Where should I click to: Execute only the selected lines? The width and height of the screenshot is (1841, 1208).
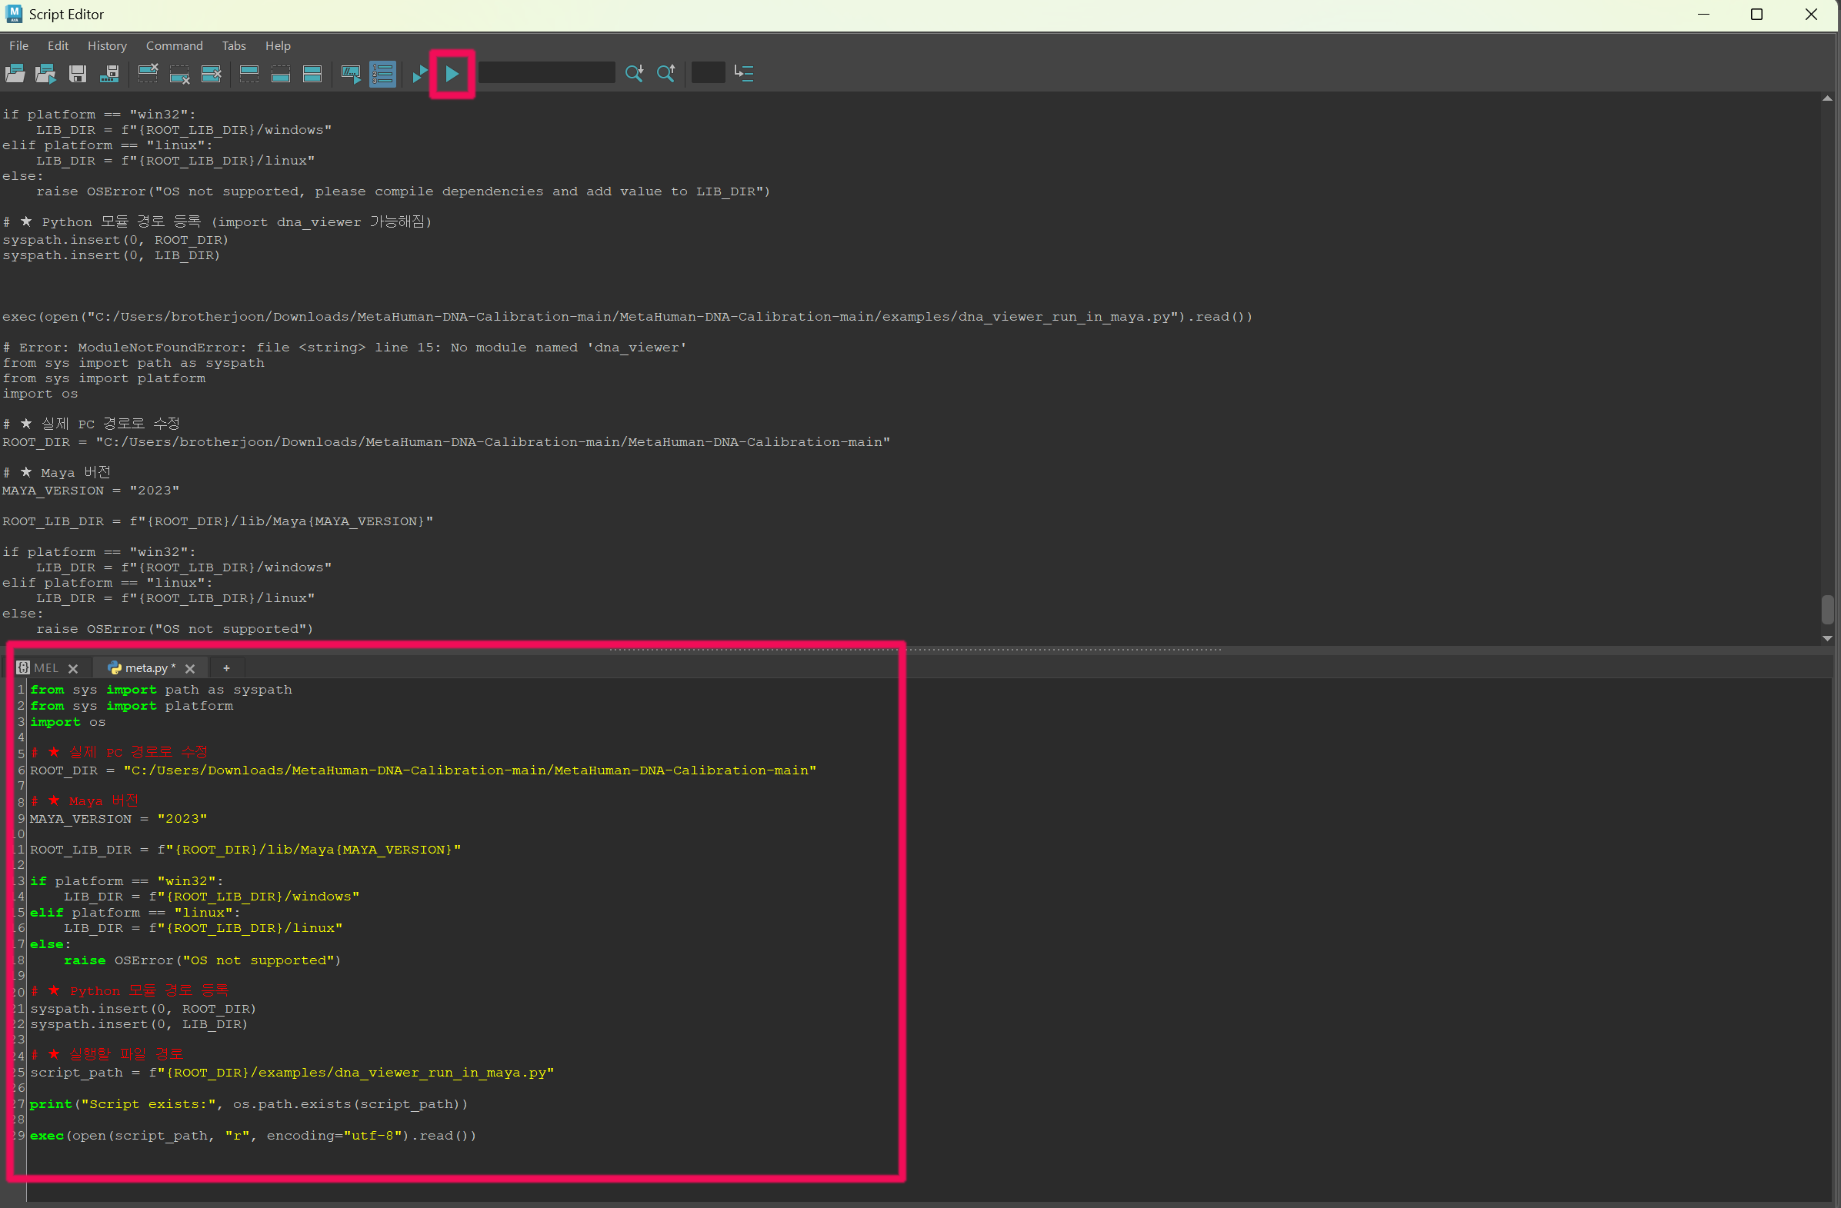[419, 74]
